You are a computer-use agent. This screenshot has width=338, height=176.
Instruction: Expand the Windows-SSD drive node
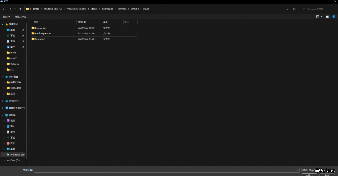click(4, 155)
